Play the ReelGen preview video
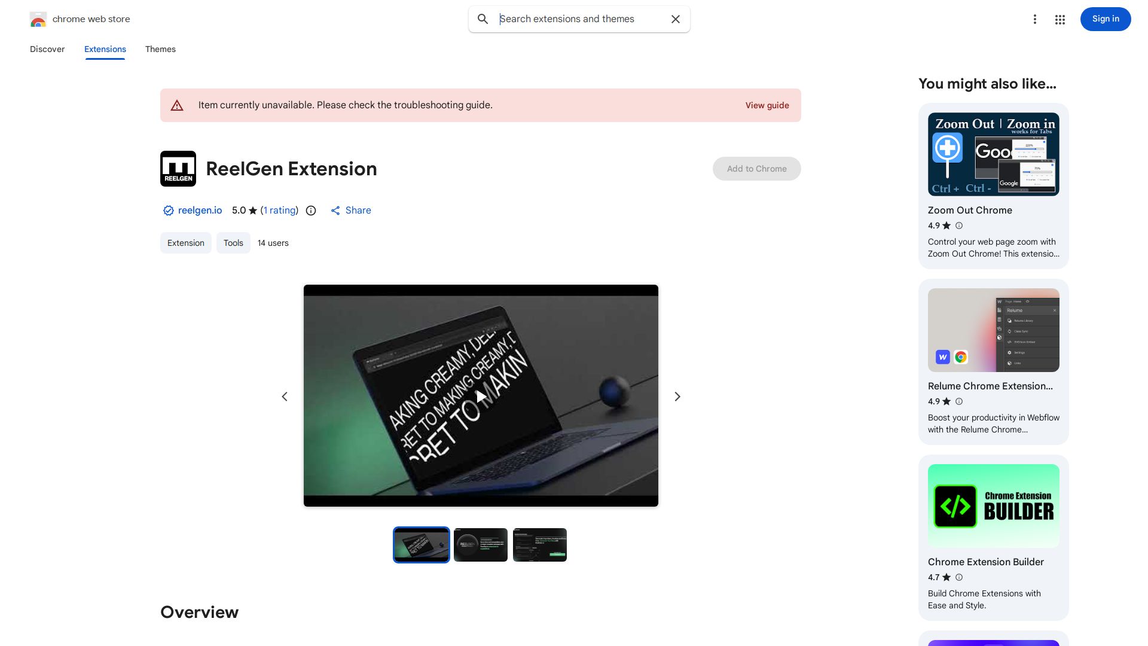Viewport: 1148px width, 646px height. click(x=481, y=396)
